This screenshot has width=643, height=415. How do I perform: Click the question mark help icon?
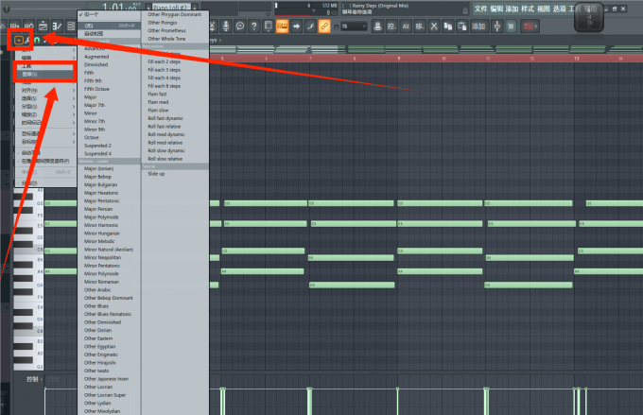tap(256, 26)
